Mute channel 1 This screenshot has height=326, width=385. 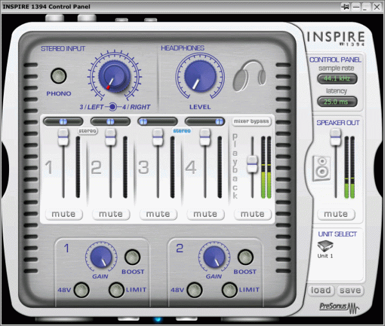[64, 214]
